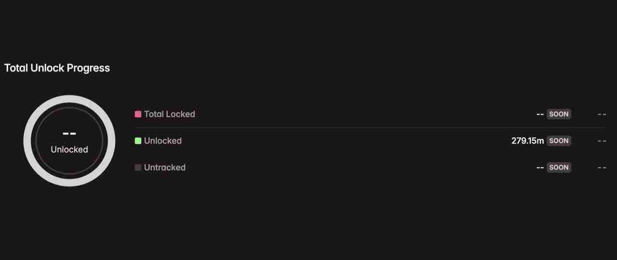Click the dashes value left of Total Locked SOON badge
Viewport: 617px width, 260px height.
540,114
